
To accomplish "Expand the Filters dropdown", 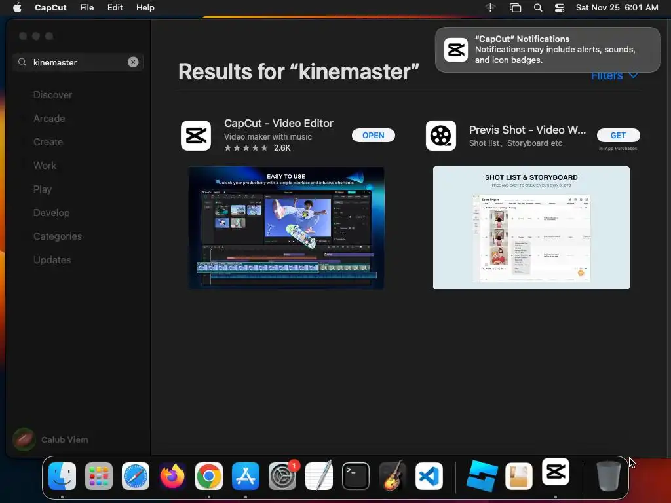I will [x=615, y=76].
